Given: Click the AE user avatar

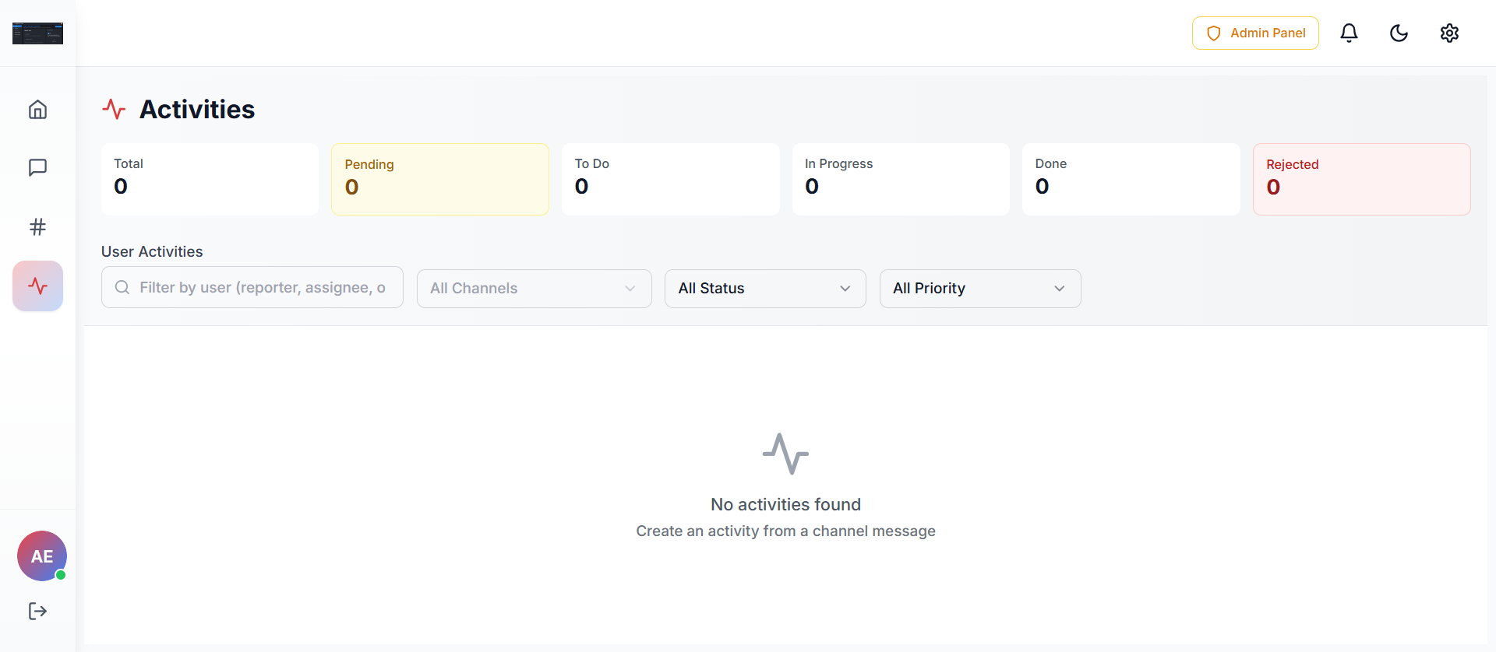Looking at the screenshot, I should (x=42, y=556).
